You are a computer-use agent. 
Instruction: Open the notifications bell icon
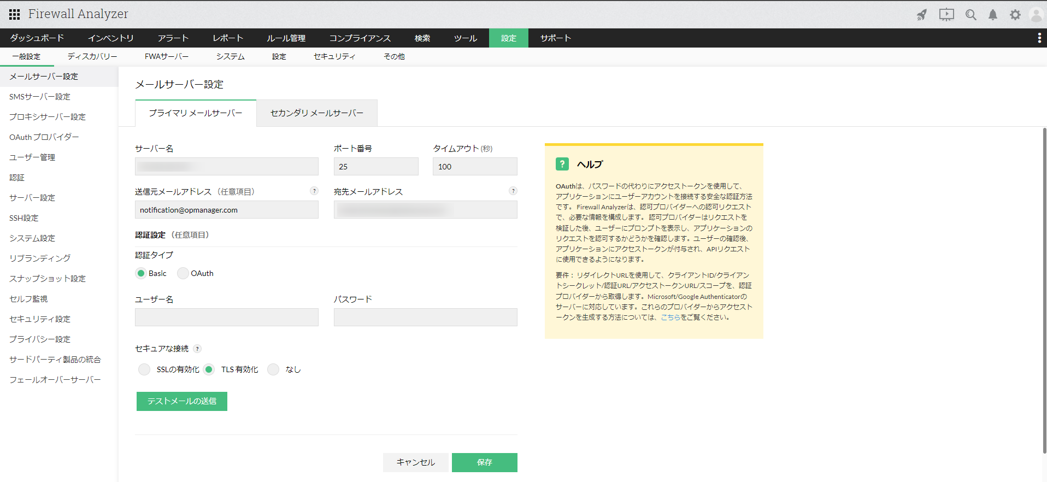point(993,15)
